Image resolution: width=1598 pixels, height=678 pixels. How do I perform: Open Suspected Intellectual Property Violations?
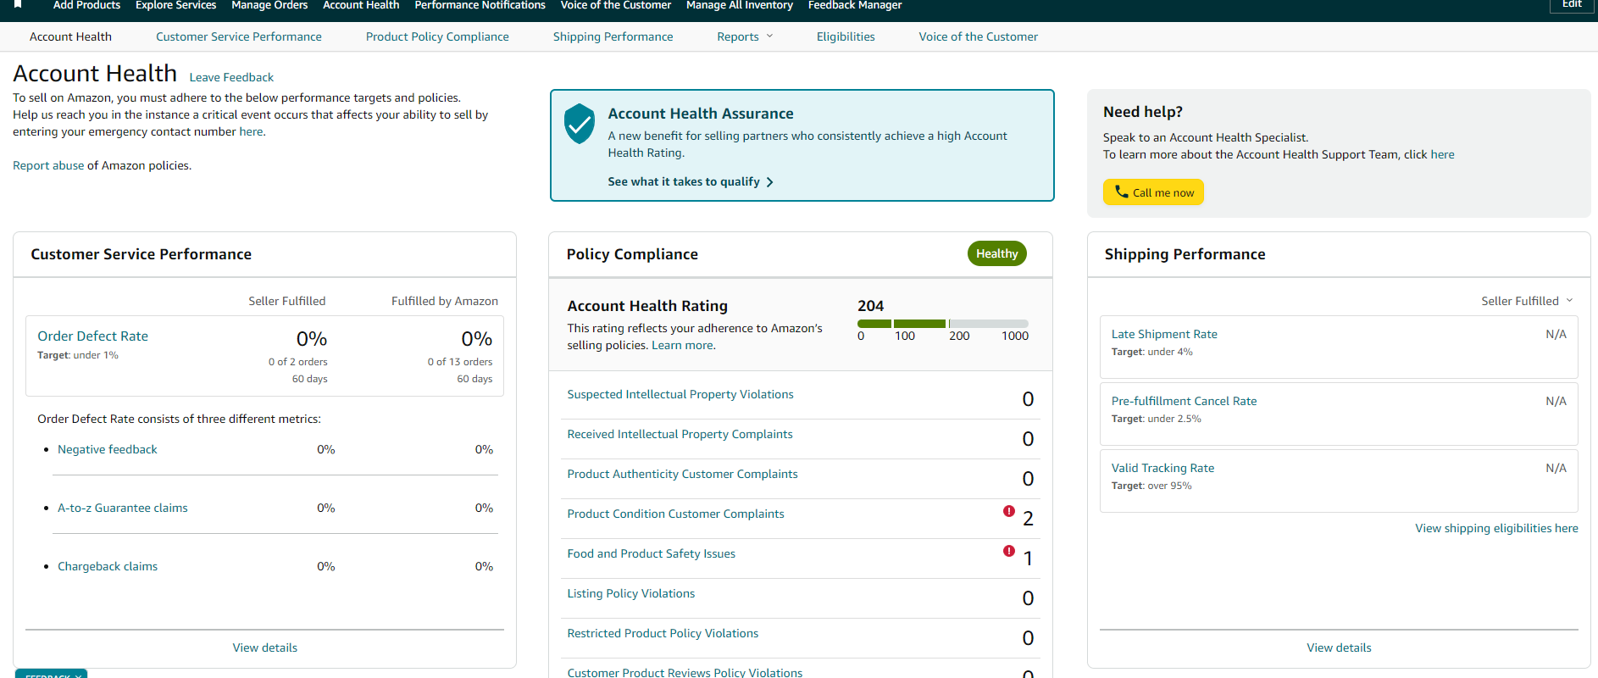pos(680,394)
